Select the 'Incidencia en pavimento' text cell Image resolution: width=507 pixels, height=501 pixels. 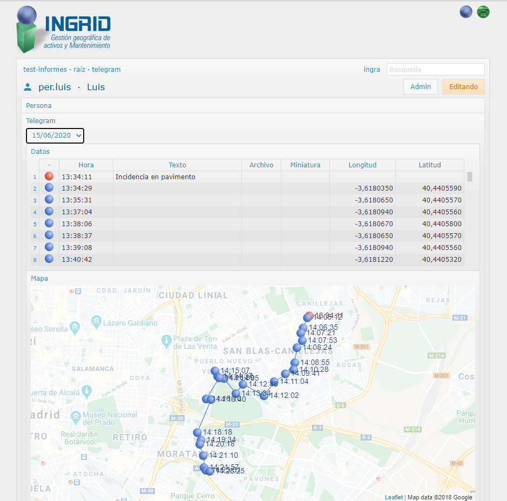[x=177, y=177]
